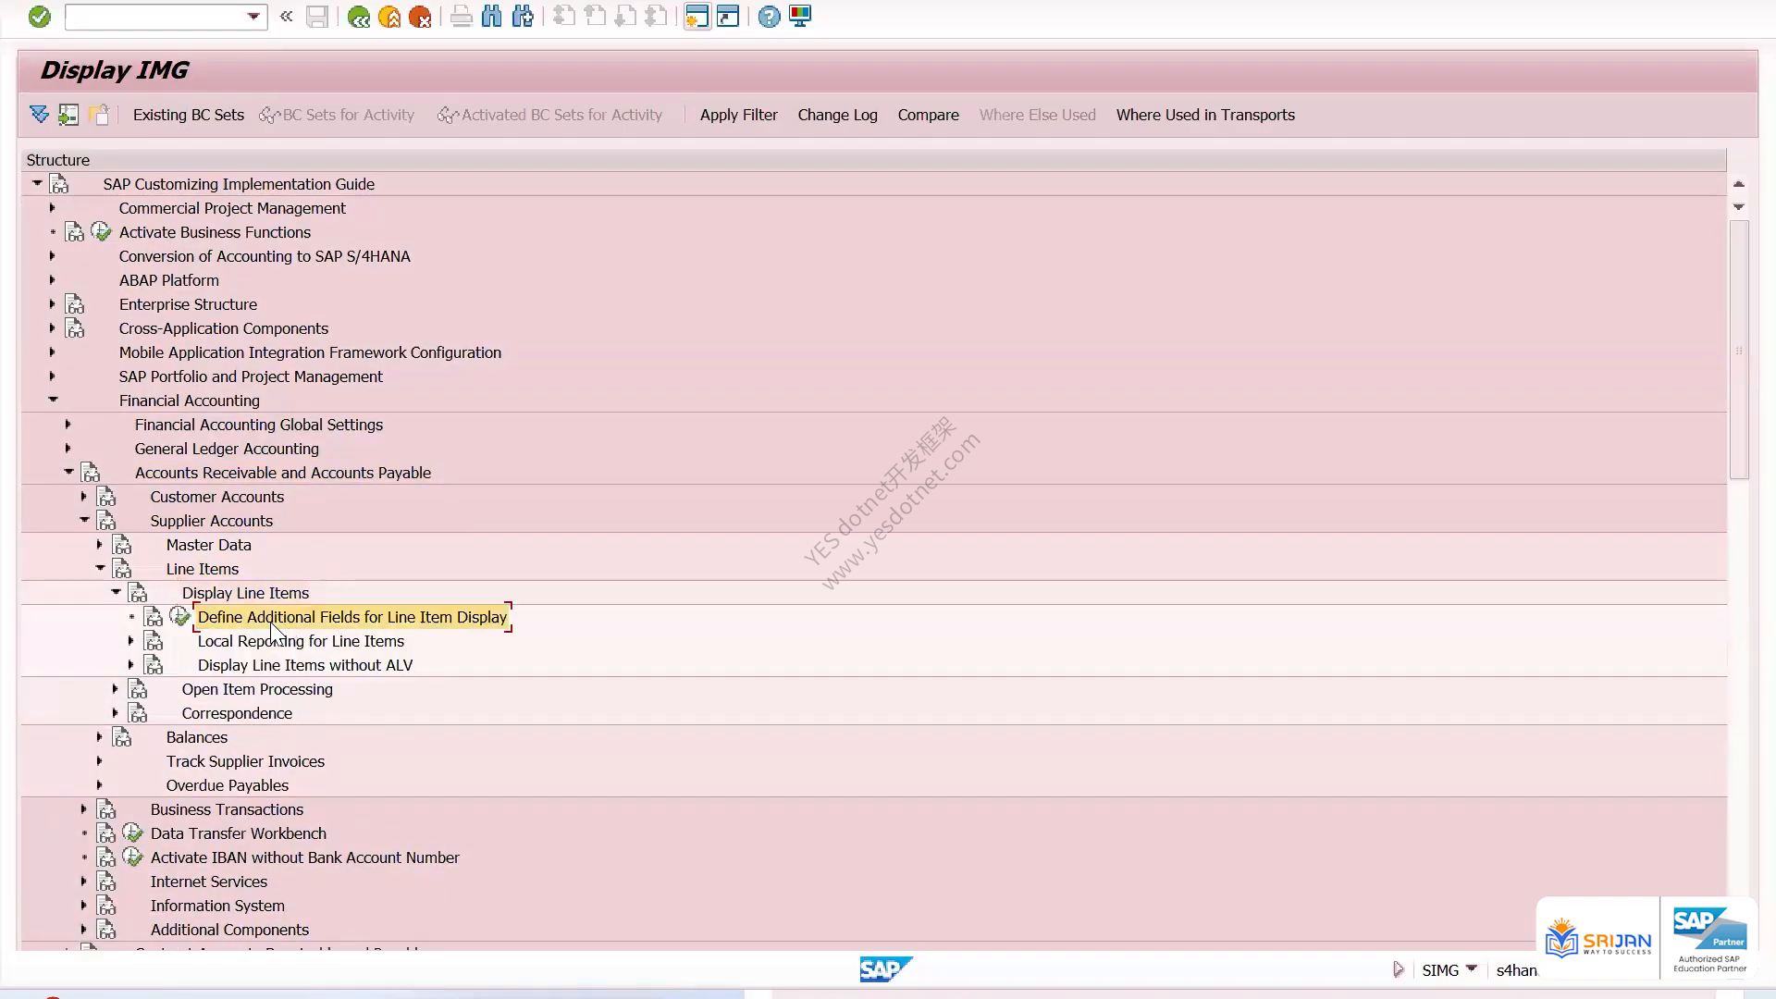Viewport: 1776px width, 999px height.
Task: Click the green Back arrow icon
Action: [359, 17]
